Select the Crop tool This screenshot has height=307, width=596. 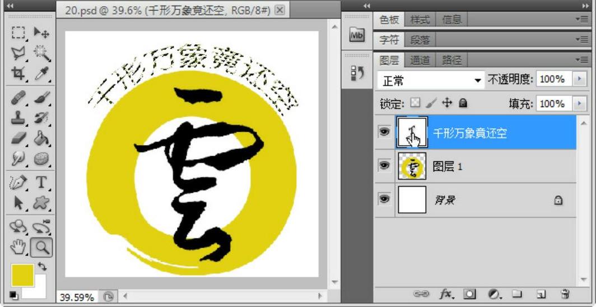tap(19, 73)
